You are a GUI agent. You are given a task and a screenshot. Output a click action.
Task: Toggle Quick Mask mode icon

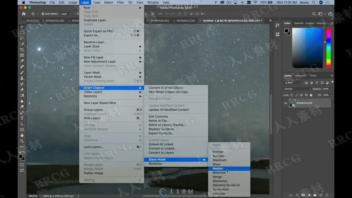(22, 165)
